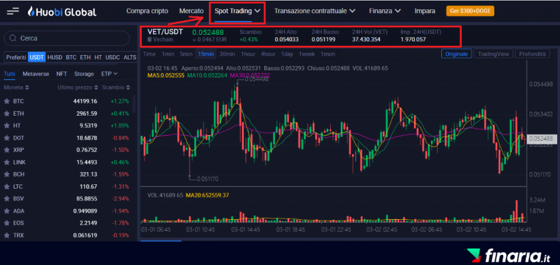Filter by NFT category
This screenshot has height=265, width=560.
[x=61, y=74]
